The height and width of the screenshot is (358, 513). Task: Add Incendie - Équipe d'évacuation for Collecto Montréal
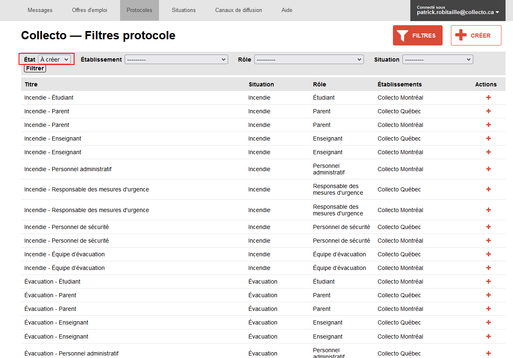tap(489, 268)
